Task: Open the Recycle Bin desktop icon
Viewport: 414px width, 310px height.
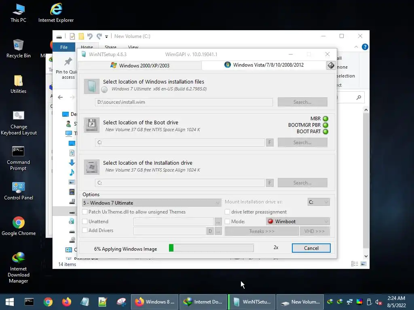Action: 18,49
